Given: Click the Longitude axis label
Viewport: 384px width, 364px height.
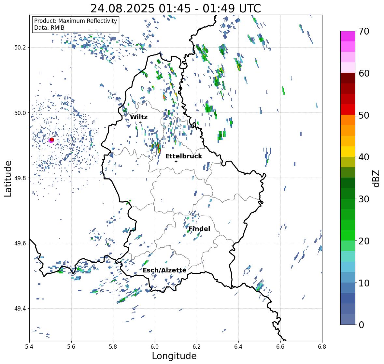Looking at the screenshot, I should click(x=174, y=356).
